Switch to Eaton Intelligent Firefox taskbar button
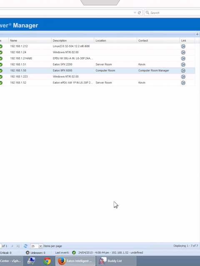Viewport: 200px width, 266px height. (75, 261)
